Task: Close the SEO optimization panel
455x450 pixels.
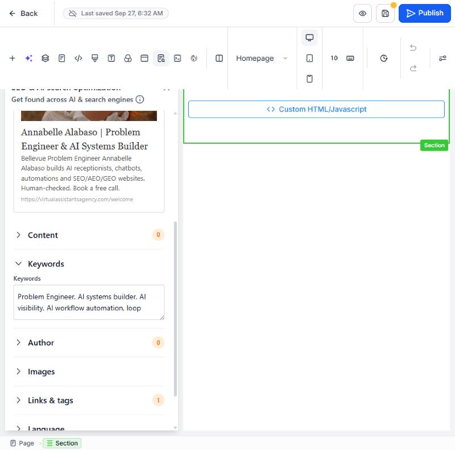Action: click(x=167, y=89)
